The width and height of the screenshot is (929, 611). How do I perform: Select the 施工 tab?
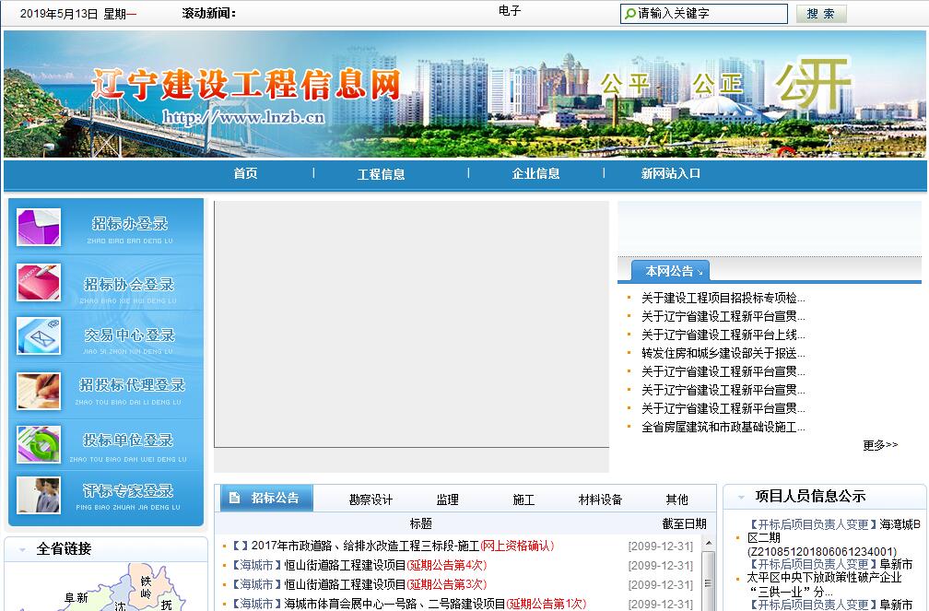click(523, 499)
